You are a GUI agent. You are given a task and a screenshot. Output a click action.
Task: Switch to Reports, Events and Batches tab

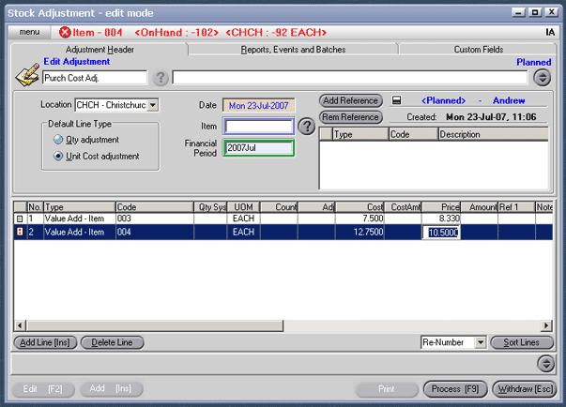[293, 50]
